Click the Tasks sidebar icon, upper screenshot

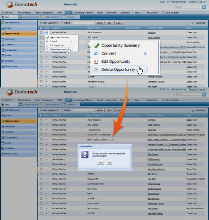3,55
